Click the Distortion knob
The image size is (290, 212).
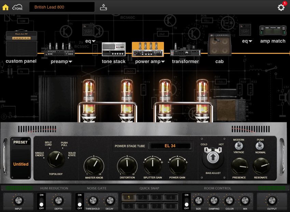click(127, 166)
